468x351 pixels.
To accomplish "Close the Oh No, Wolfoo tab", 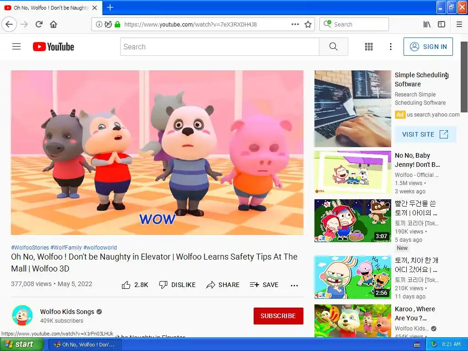I will click(x=95, y=8).
